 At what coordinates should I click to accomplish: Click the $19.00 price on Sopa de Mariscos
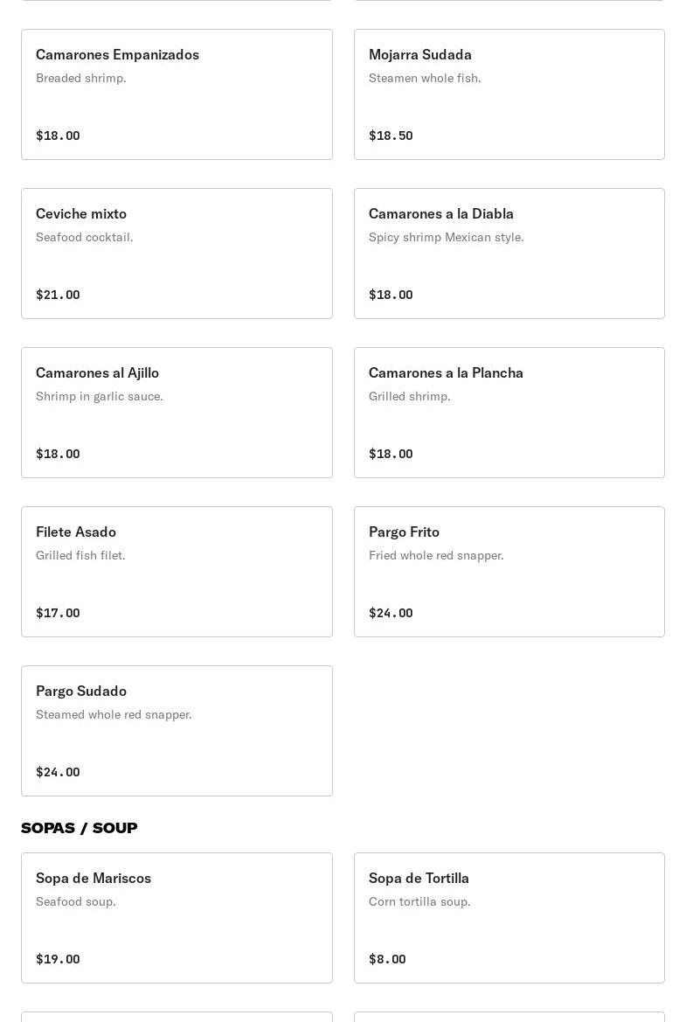58,959
